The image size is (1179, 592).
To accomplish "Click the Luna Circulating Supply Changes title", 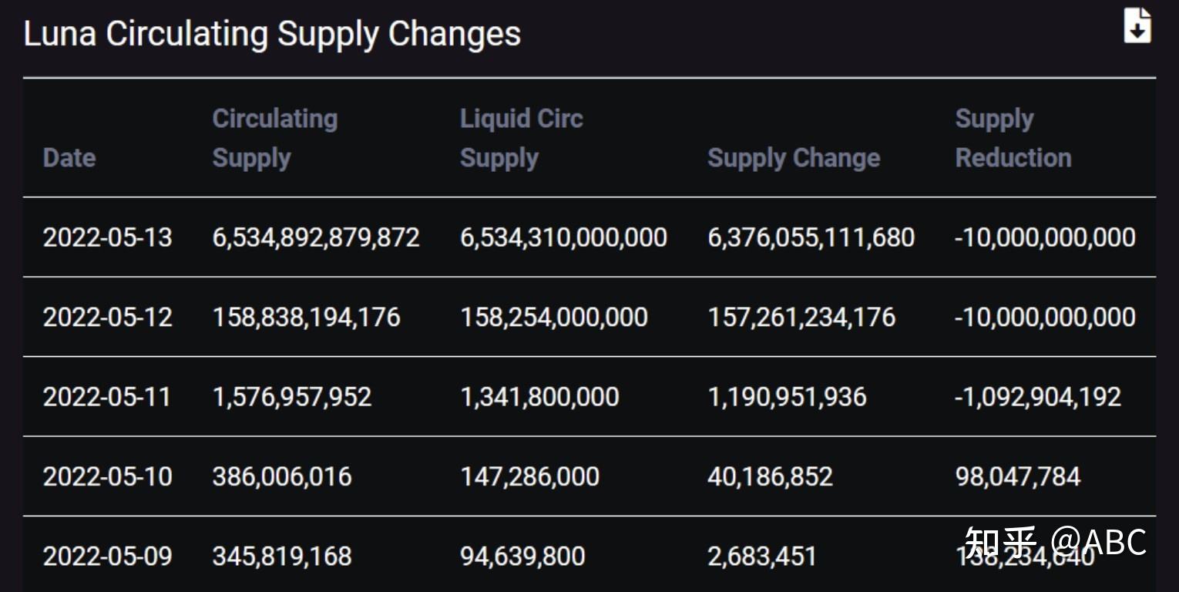I will click(x=272, y=34).
